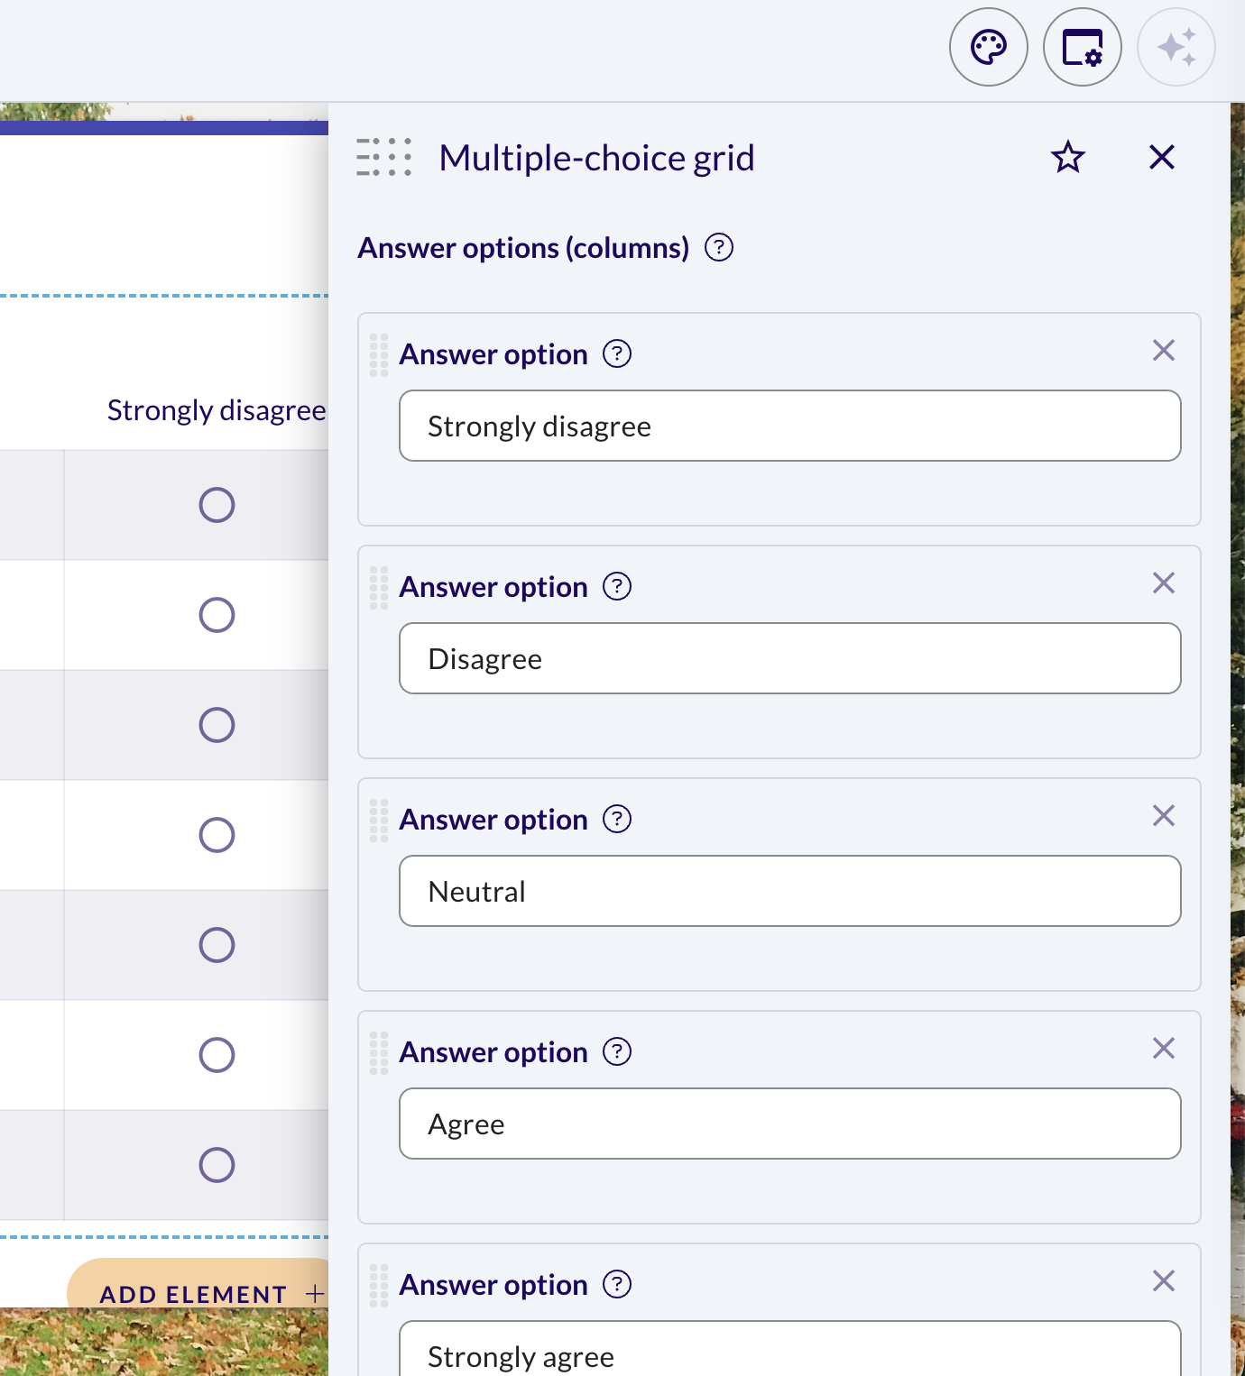Edit the Strongly disagree text field
Viewport: 1245px width, 1376px height.
click(x=790, y=426)
